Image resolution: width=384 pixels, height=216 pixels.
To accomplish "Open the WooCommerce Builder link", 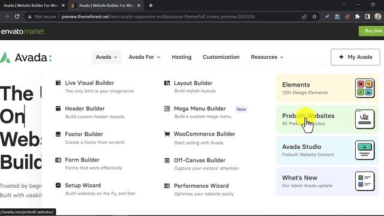I will point(205,134).
